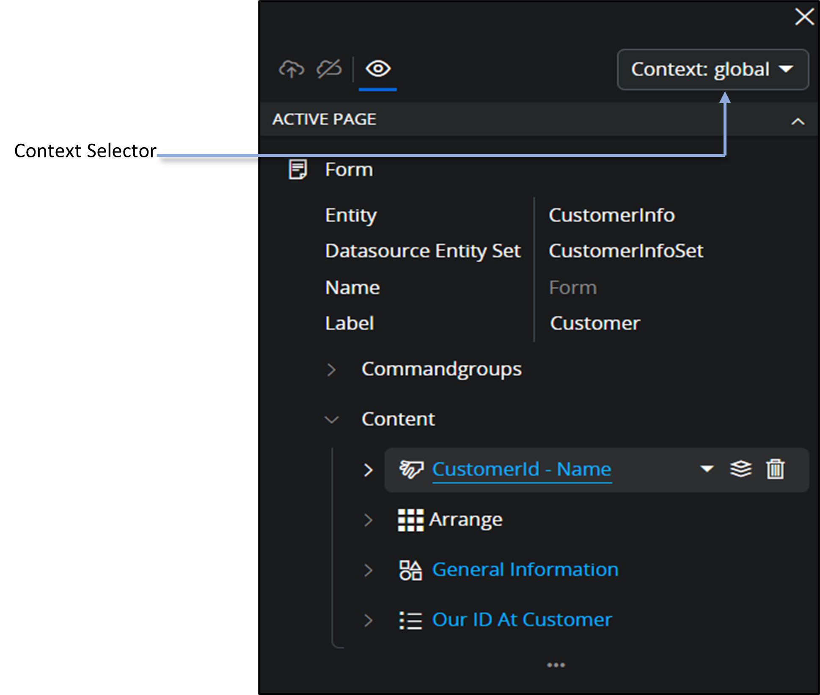Click the three-dot more options indicator

coord(556,665)
